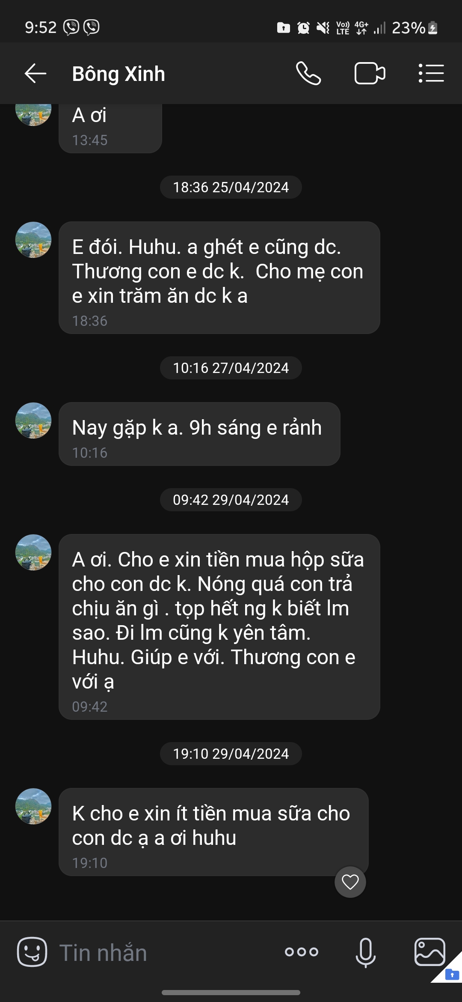The height and width of the screenshot is (1002, 462).
Task: Open Bông Xinh contact name header
Action: coord(118,74)
